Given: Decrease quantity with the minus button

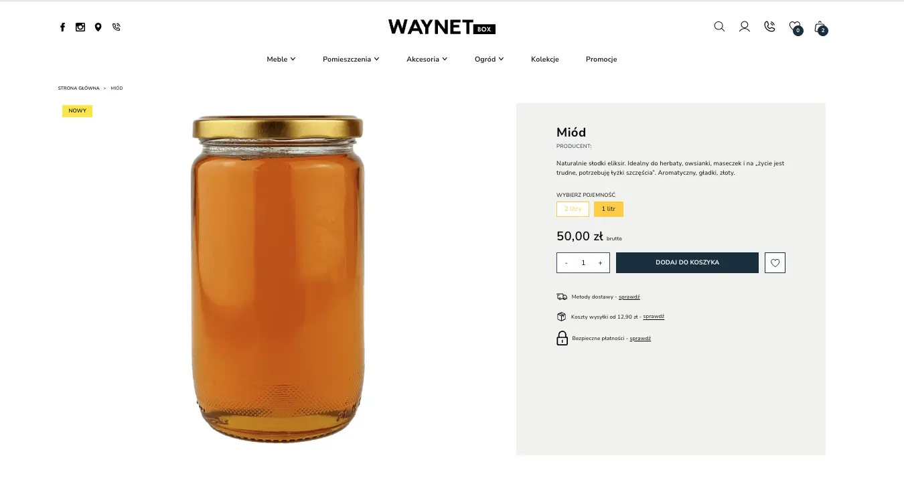Looking at the screenshot, I should click(567, 263).
